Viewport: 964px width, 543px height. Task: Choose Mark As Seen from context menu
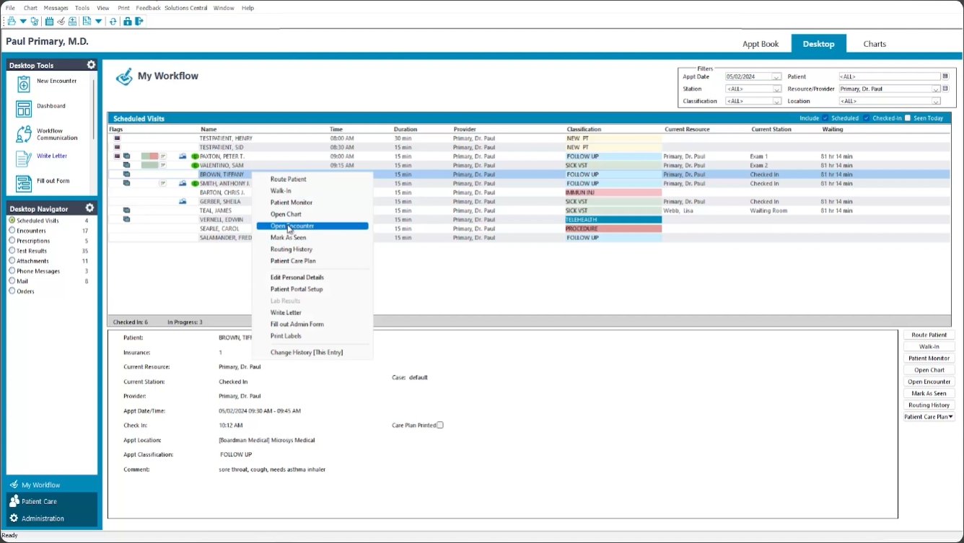(288, 237)
